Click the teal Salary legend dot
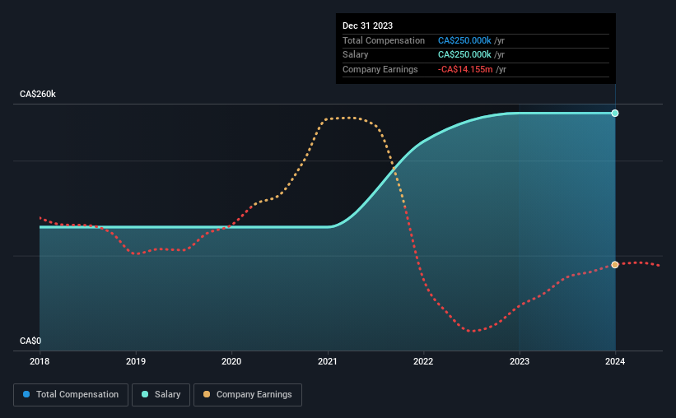The image size is (676, 418). (x=145, y=394)
